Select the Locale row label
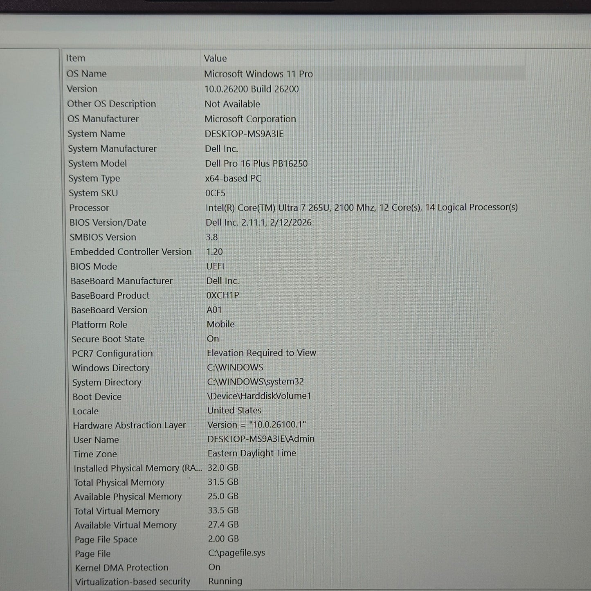 (86, 411)
